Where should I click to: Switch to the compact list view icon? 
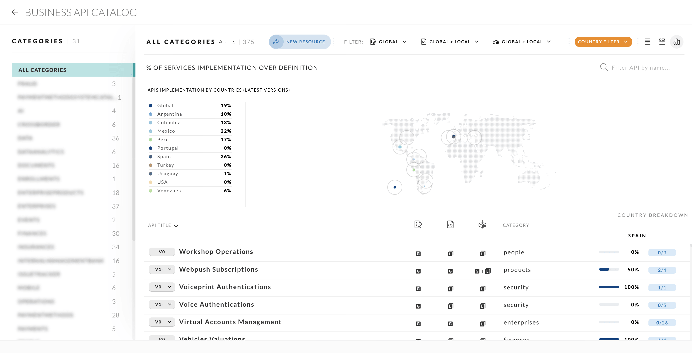point(647,42)
